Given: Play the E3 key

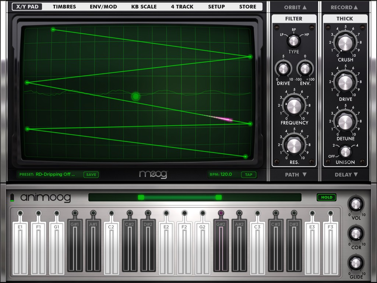Looking at the screenshot, I should point(312,248).
